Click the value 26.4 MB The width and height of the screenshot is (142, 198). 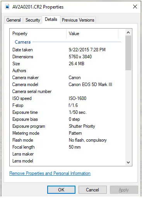point(77,64)
